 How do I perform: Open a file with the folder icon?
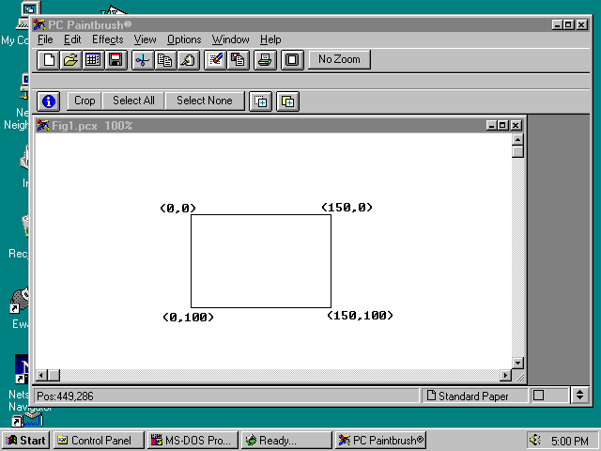click(x=70, y=60)
